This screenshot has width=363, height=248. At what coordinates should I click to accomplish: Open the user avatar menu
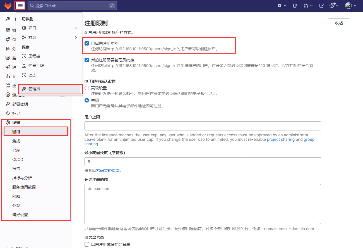tap(350, 6)
